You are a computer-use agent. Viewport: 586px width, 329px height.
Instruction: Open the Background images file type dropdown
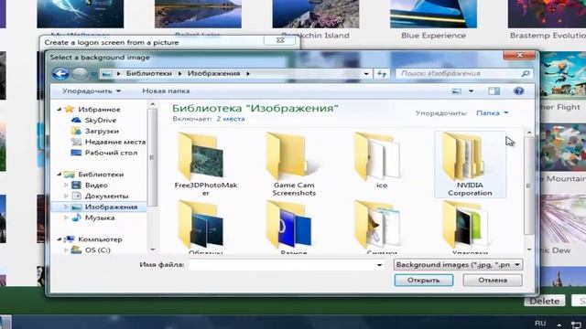coord(458,265)
